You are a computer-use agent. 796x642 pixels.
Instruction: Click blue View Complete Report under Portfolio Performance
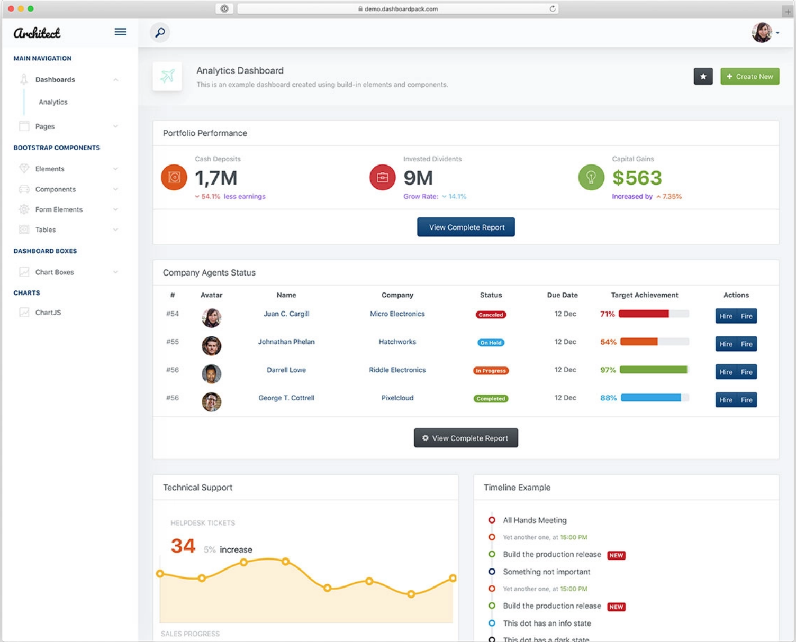click(466, 227)
